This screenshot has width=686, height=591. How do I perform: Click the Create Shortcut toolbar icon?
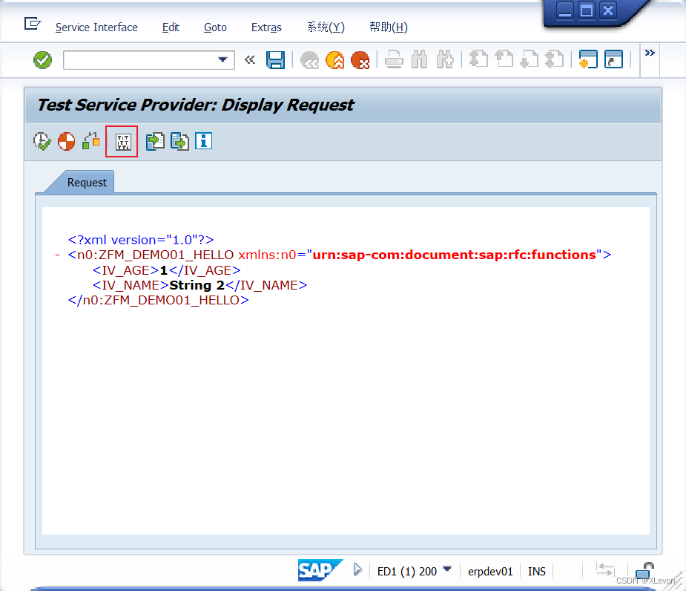[613, 60]
